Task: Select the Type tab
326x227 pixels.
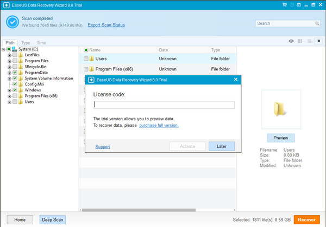Action: [x=26, y=43]
